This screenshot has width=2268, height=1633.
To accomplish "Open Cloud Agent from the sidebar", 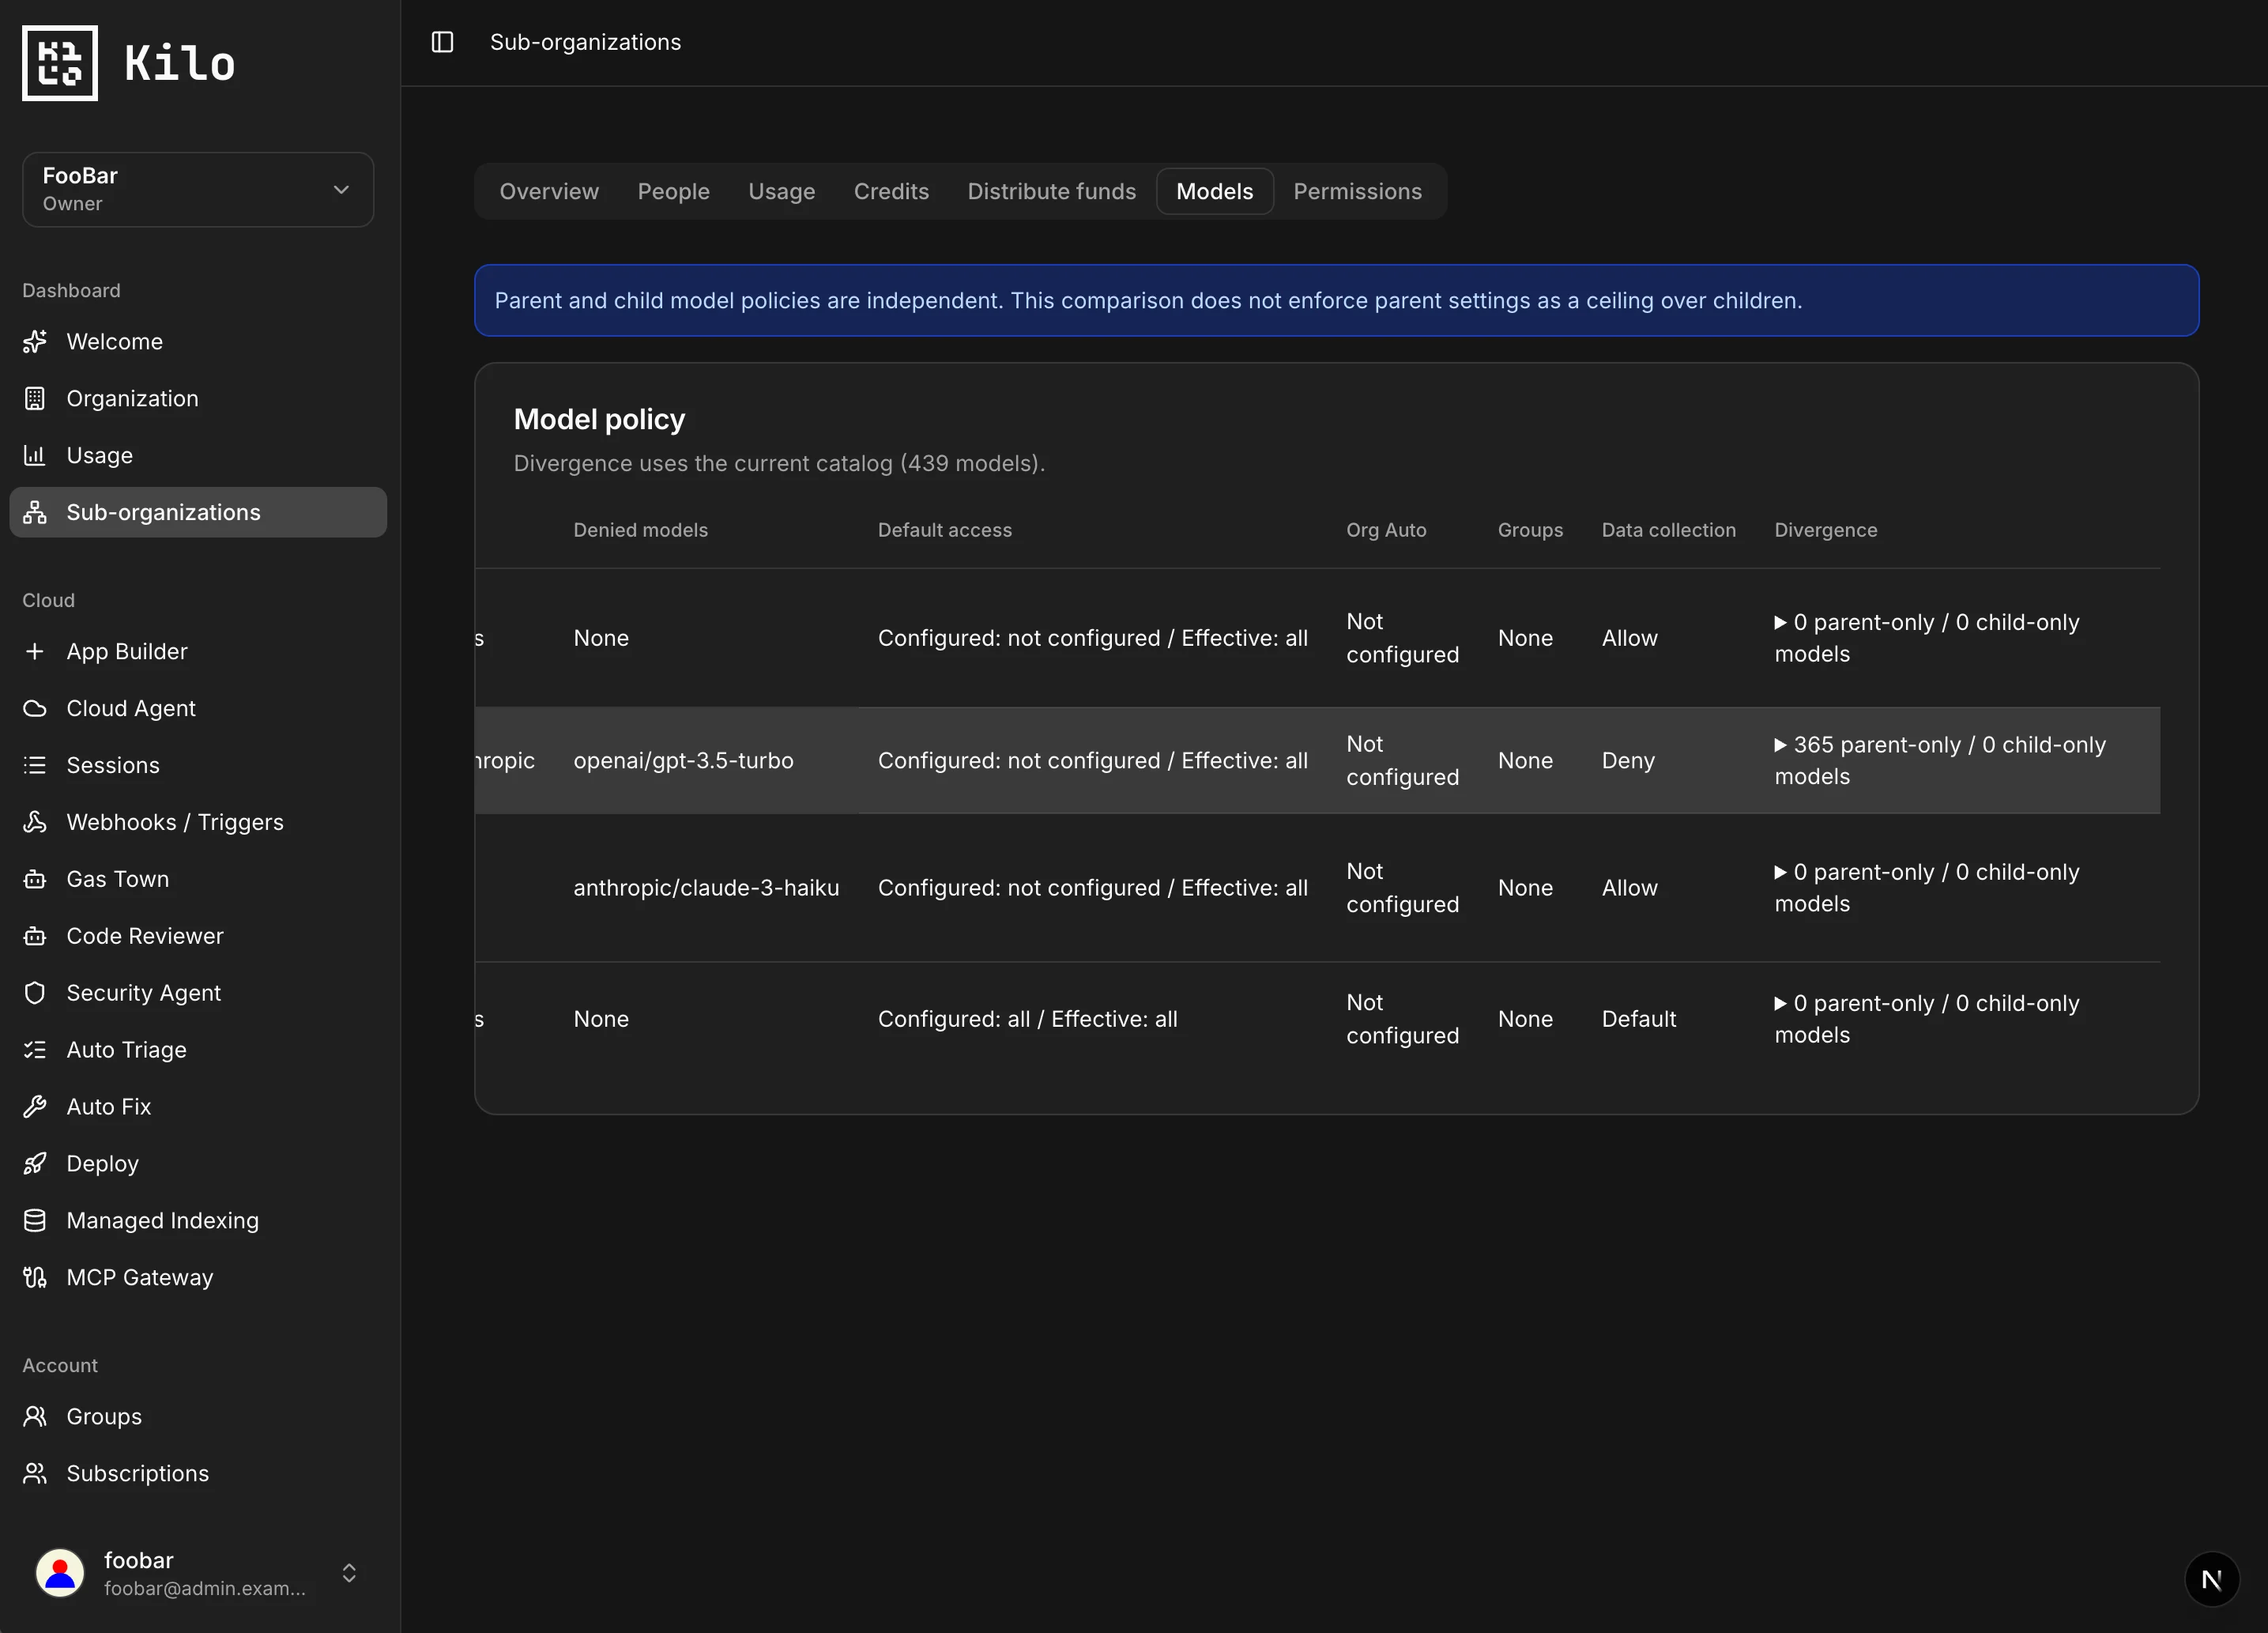I will (x=198, y=708).
